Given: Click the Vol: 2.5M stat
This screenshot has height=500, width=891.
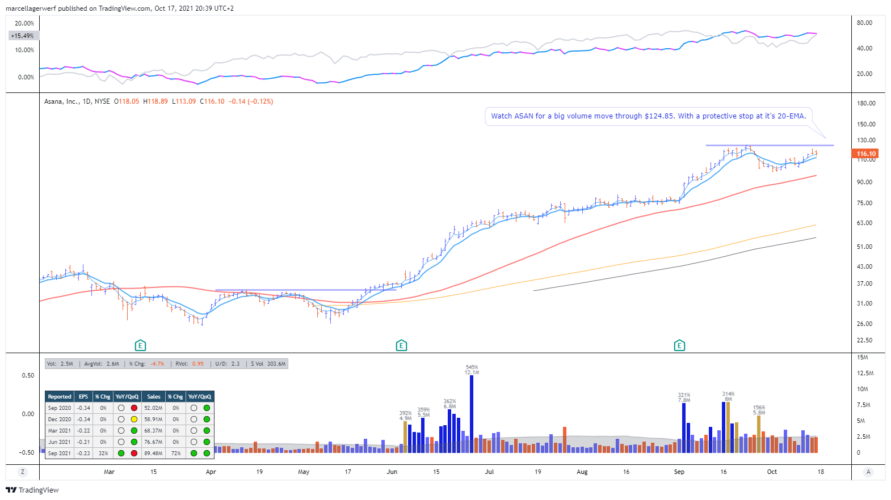Looking at the screenshot, I should 60,364.
